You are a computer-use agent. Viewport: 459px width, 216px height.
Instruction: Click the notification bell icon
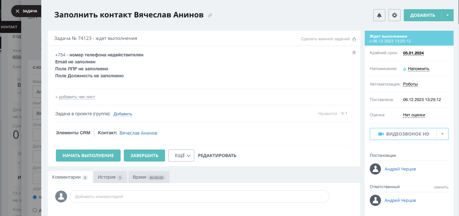tap(379, 15)
